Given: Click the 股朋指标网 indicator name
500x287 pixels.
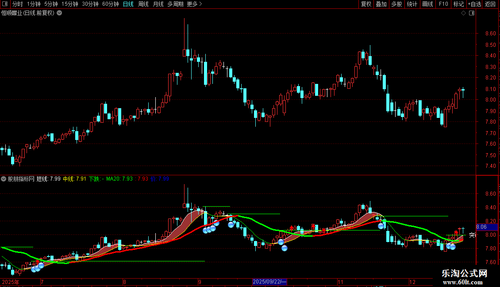Looking at the screenshot, I should coord(21,179).
